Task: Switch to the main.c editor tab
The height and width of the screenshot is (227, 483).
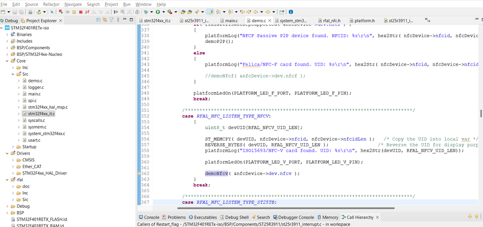Action: 231,21
